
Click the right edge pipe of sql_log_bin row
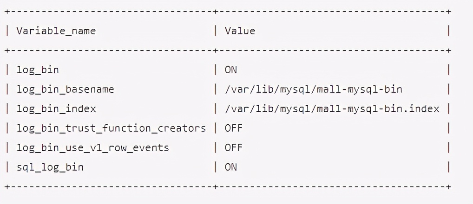click(449, 167)
